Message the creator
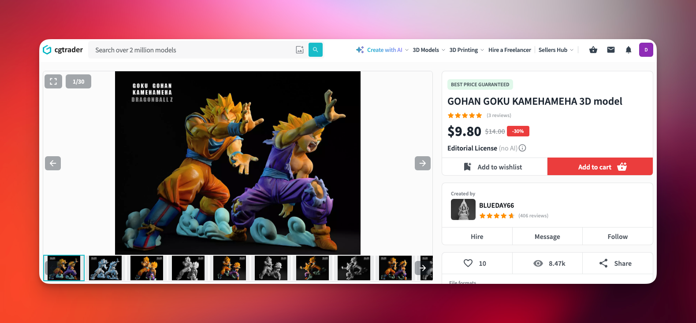The width and height of the screenshot is (696, 323). point(547,236)
